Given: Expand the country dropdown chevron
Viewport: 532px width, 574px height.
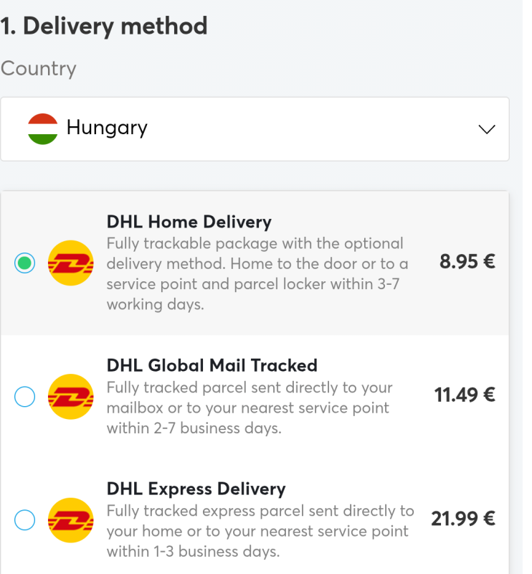Looking at the screenshot, I should point(487,129).
